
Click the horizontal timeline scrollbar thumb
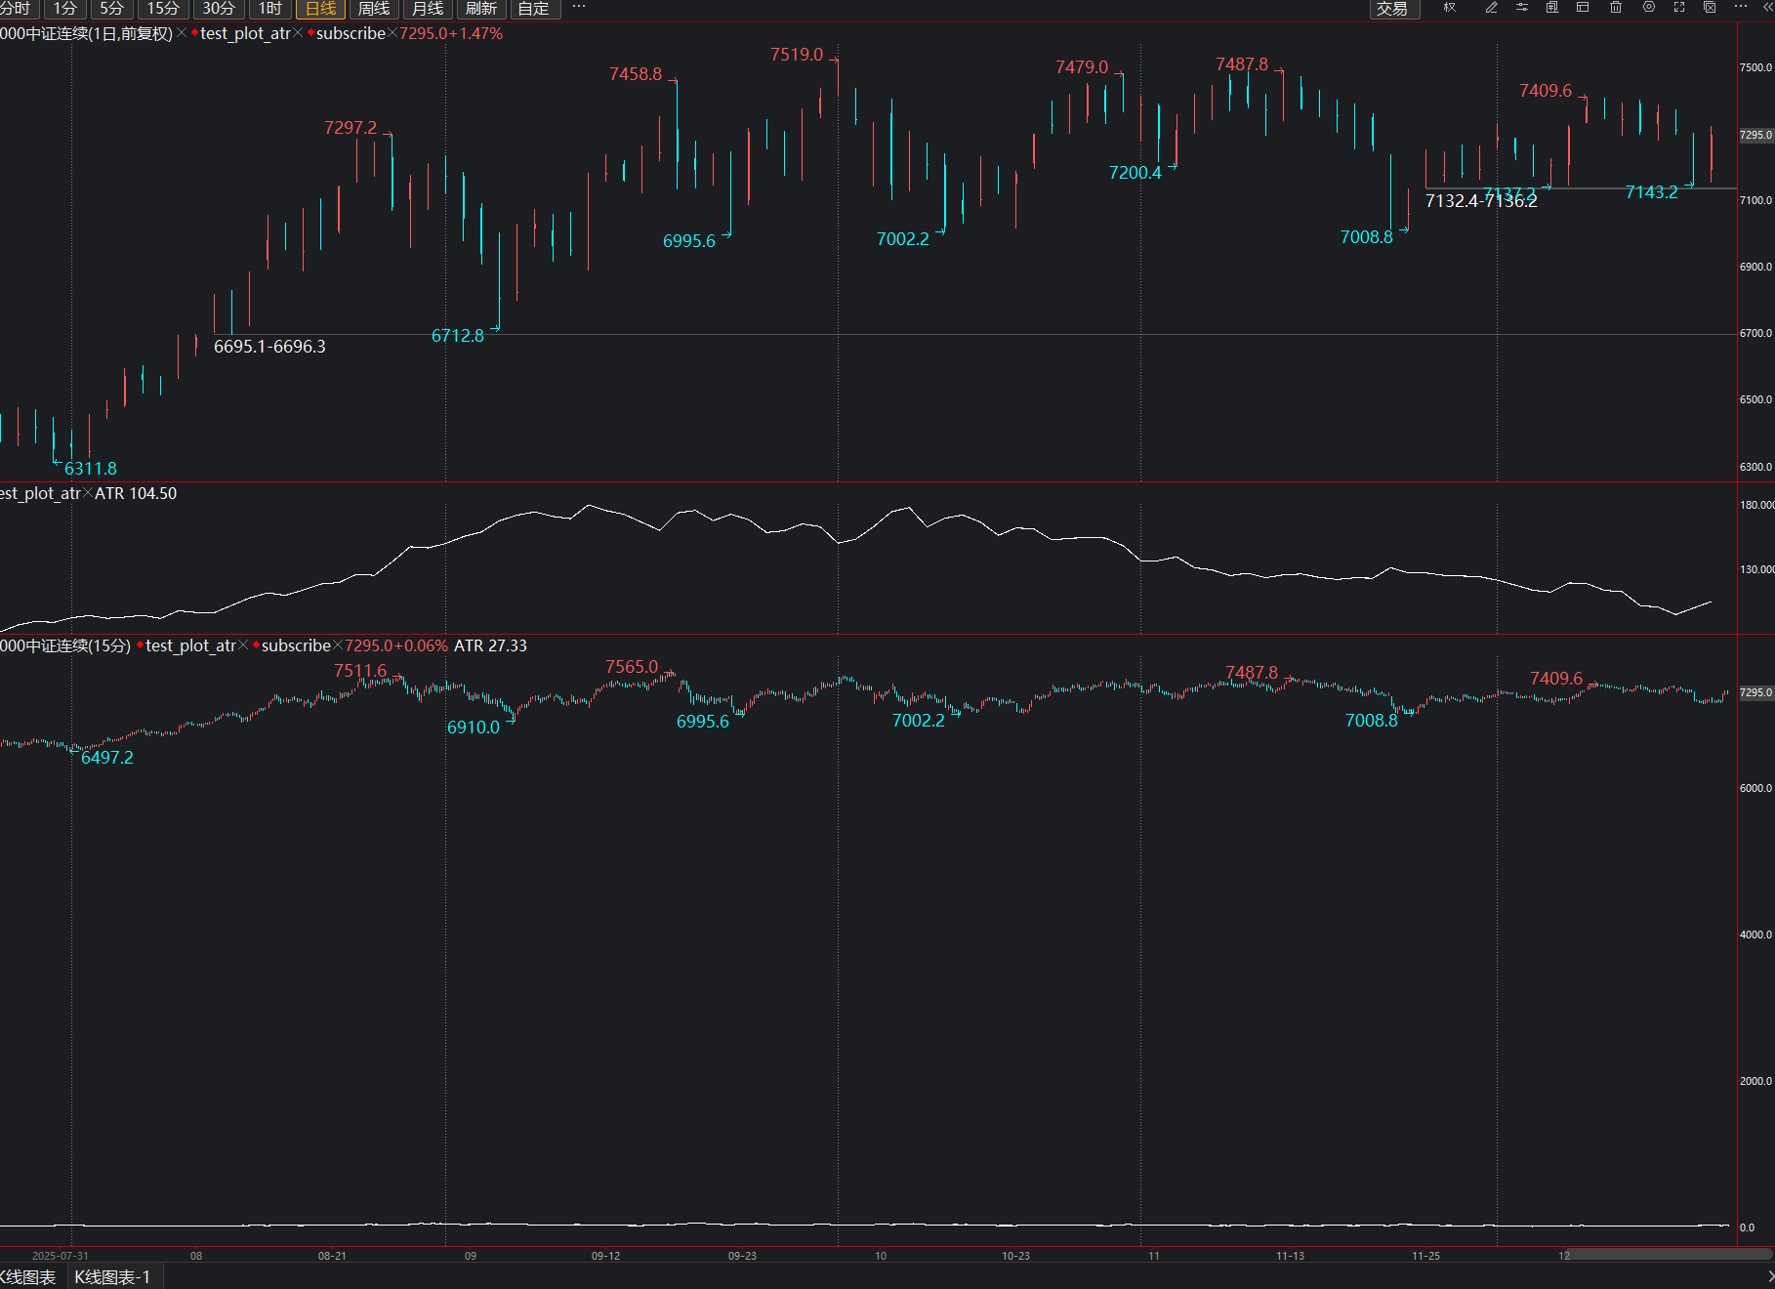coord(1668,1254)
